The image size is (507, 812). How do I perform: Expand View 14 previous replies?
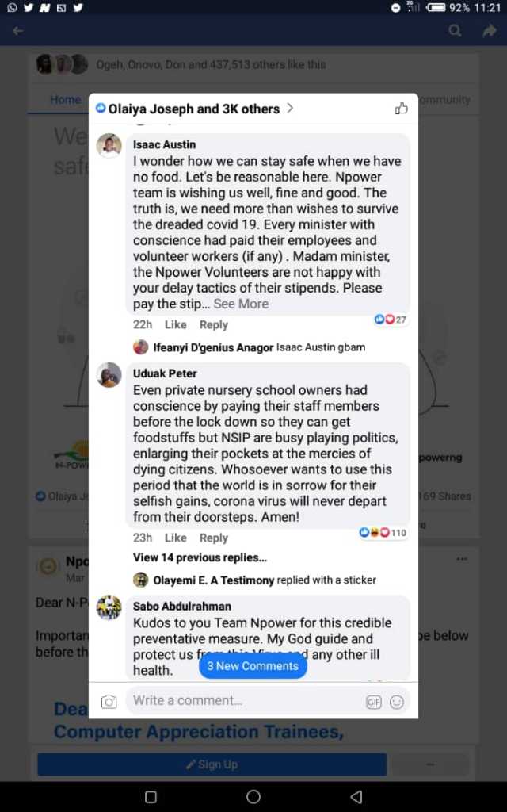click(x=200, y=557)
